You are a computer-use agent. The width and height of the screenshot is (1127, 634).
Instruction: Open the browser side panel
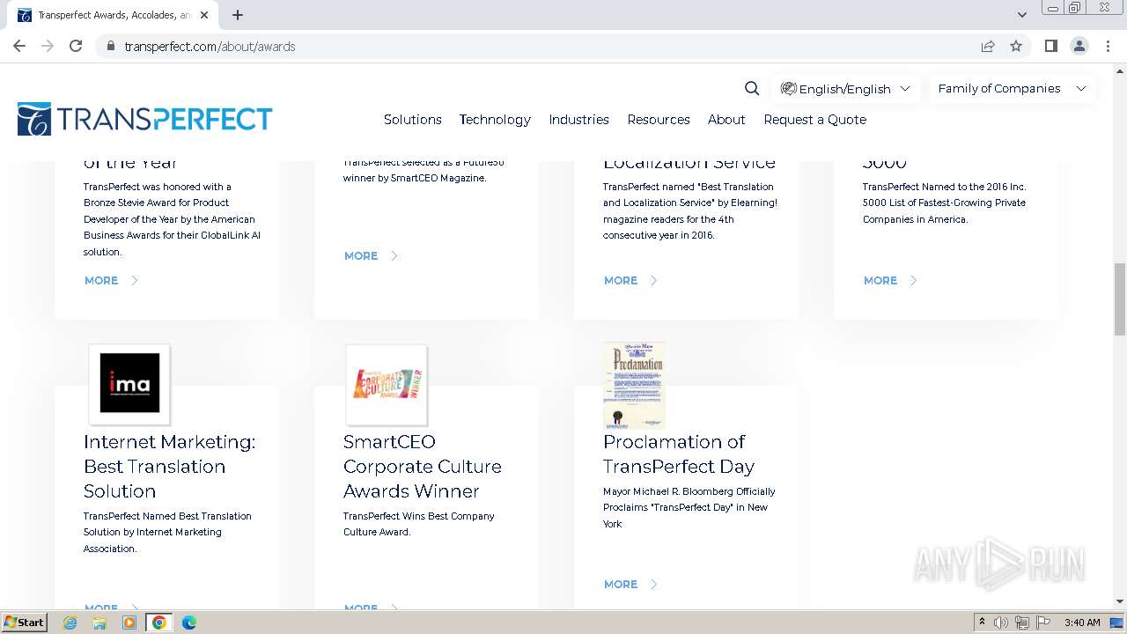[1050, 46]
